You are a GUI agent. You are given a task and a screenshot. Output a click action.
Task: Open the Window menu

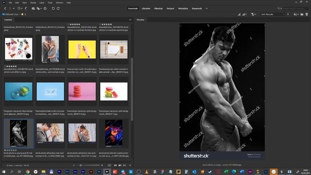(x=59, y=2)
